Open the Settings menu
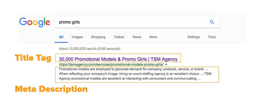This screenshot has height=107, width=260. [x=193, y=37]
